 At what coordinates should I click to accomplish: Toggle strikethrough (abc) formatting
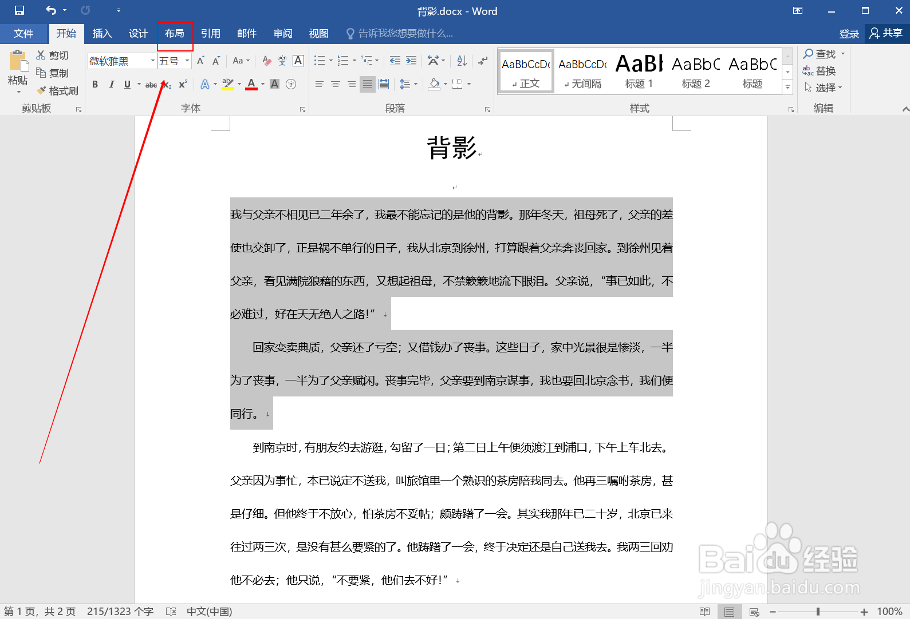tap(151, 85)
